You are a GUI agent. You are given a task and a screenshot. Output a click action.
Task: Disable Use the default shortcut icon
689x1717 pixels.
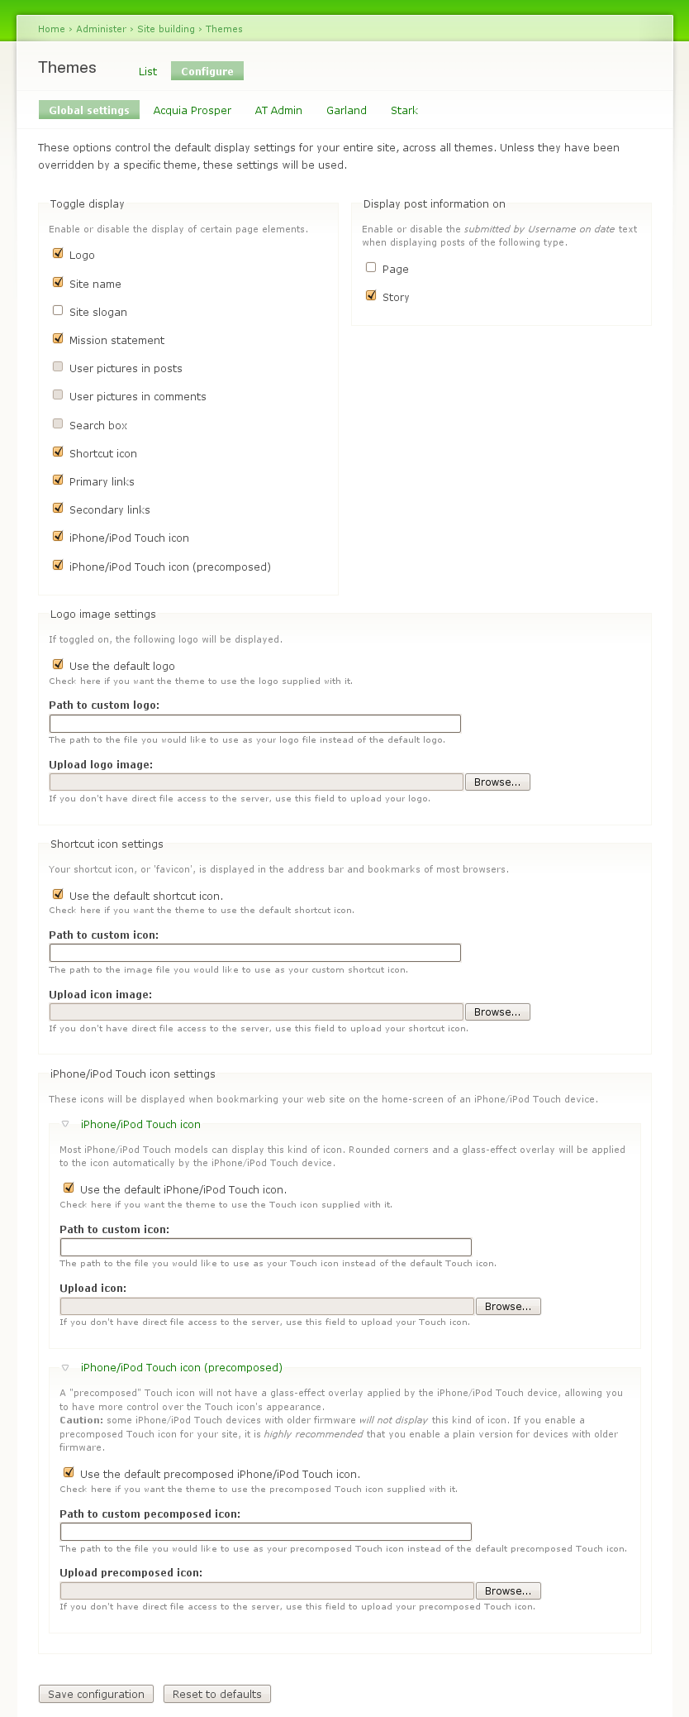(58, 895)
